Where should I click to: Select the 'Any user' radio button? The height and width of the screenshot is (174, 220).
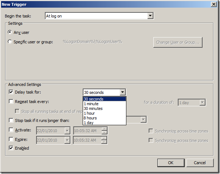(x=10, y=32)
